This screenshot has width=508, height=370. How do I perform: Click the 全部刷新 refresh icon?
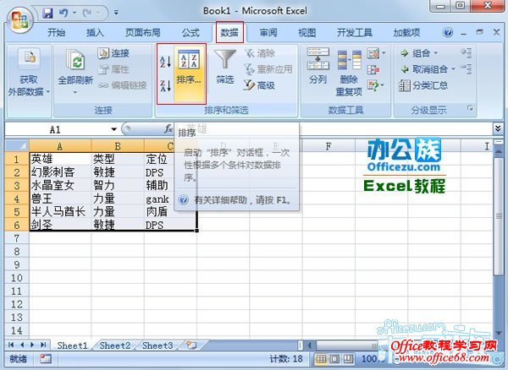coord(76,59)
